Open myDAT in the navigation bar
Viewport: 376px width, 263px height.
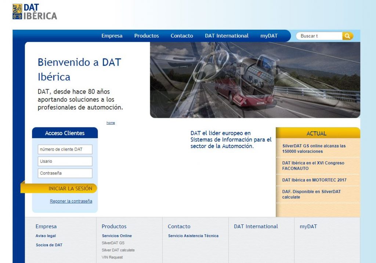(269, 36)
